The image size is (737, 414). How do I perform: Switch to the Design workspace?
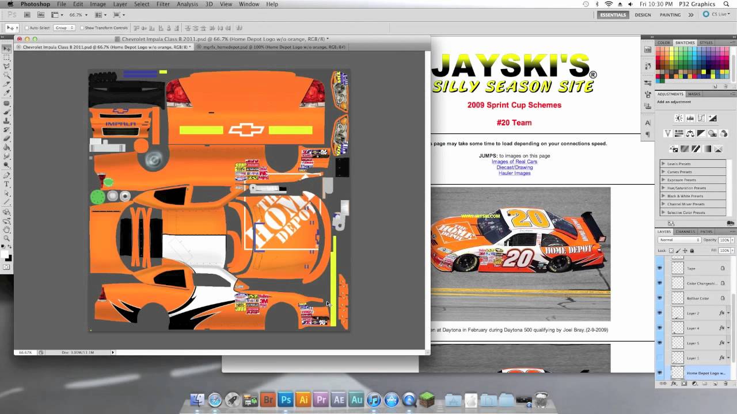pos(643,15)
